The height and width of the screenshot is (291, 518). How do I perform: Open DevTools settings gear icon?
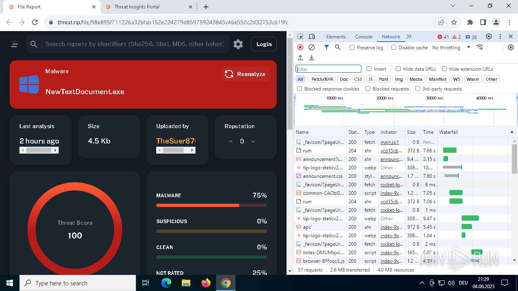tap(489, 36)
